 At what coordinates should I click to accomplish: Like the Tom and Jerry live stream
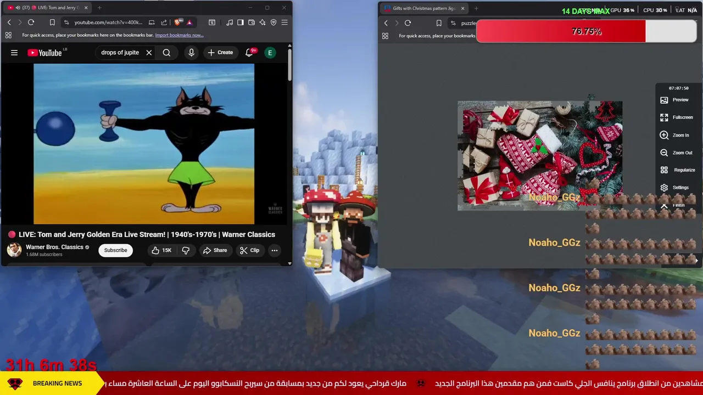point(161,250)
